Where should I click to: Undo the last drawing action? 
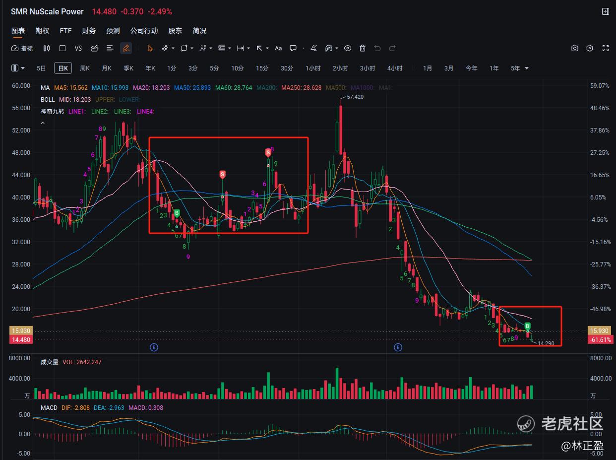pos(377,48)
